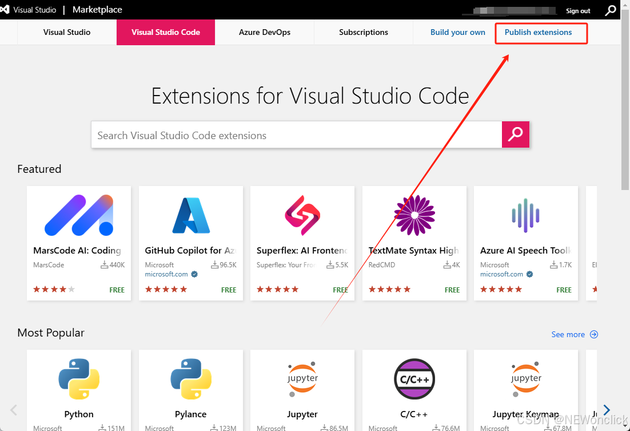Viewport: 630px width, 431px height.
Task: Click the Pylance extension name
Action: tap(191, 414)
